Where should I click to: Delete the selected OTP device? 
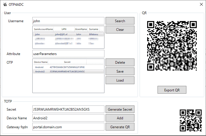120,63
